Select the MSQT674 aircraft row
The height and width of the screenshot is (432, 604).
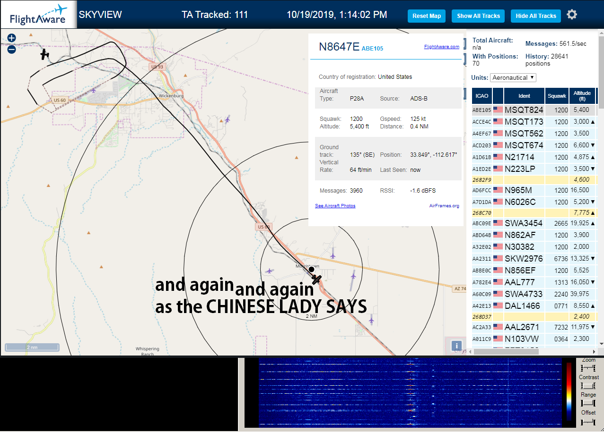pos(534,145)
